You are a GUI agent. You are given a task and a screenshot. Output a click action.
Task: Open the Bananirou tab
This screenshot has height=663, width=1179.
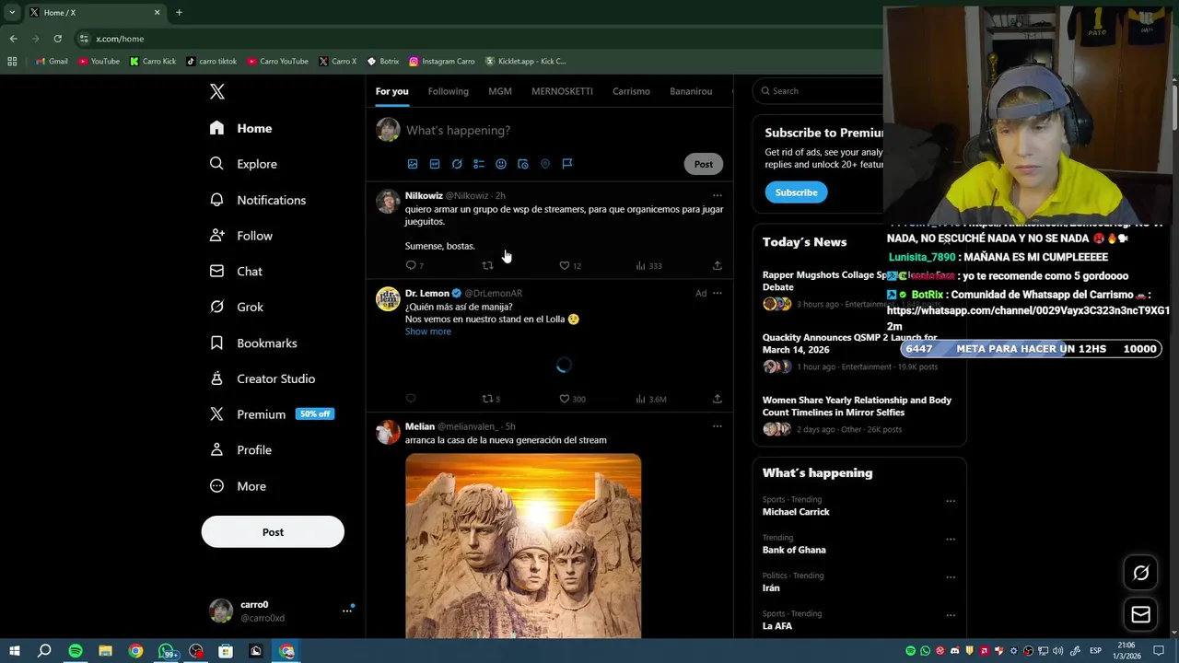coord(691,91)
